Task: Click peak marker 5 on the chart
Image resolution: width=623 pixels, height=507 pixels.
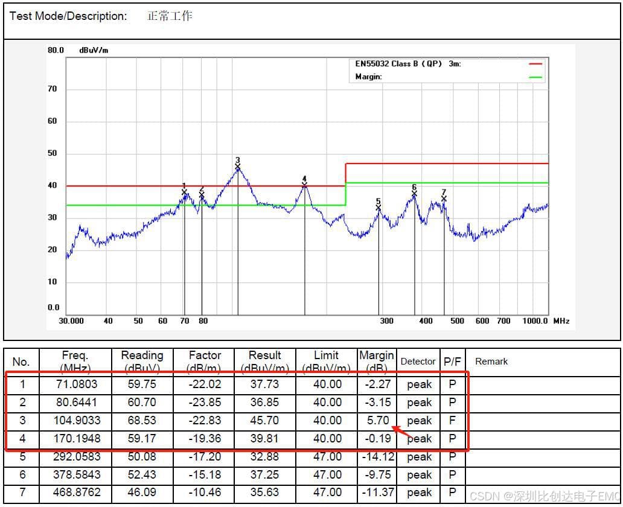Action: [x=379, y=208]
